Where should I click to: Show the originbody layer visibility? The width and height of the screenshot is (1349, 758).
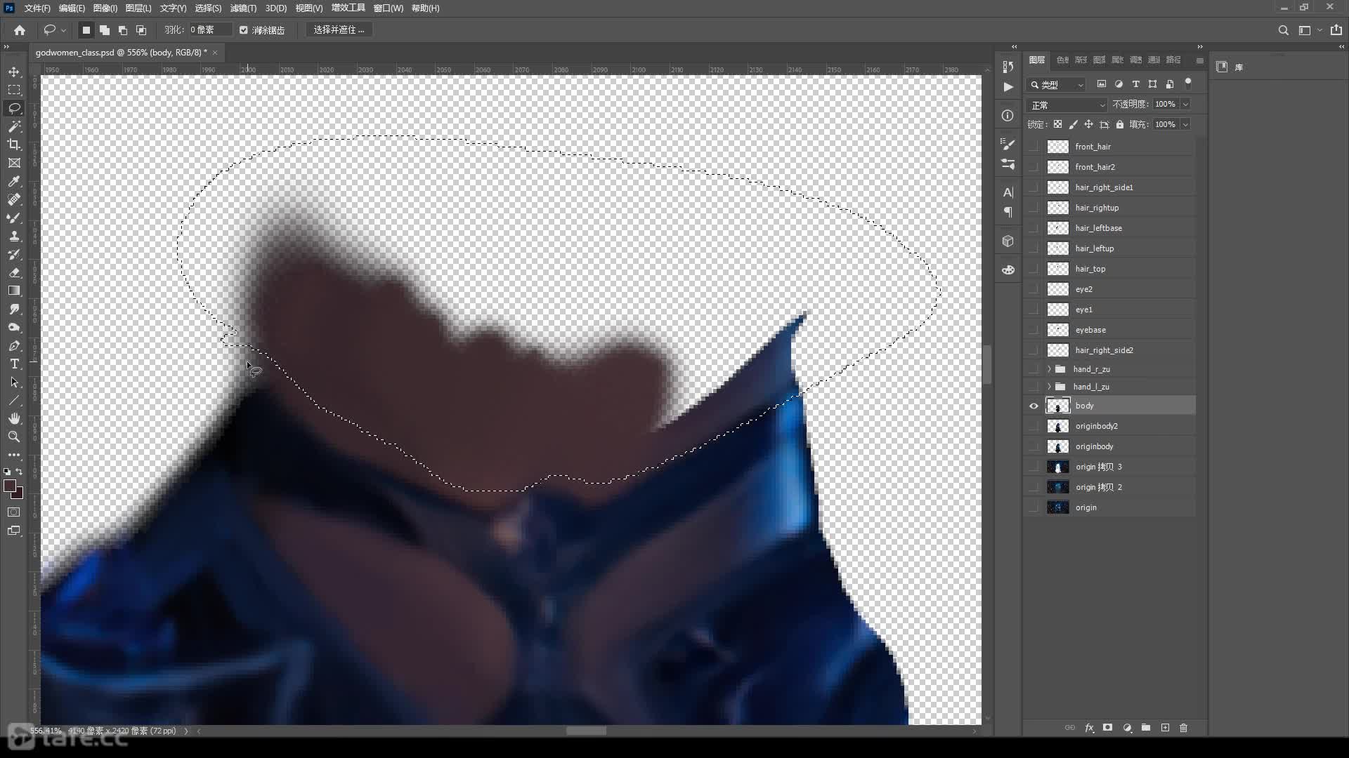tap(1034, 446)
